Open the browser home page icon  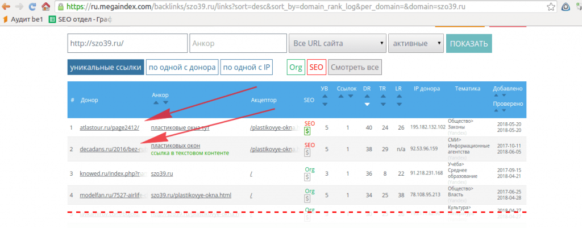[x=45, y=6]
